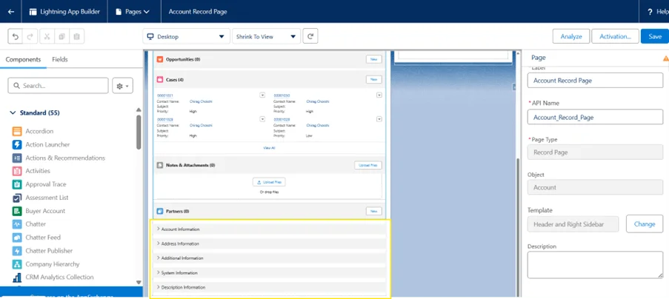Expand the Description Information section
Image resolution: width=669 pixels, height=299 pixels.
(x=270, y=287)
